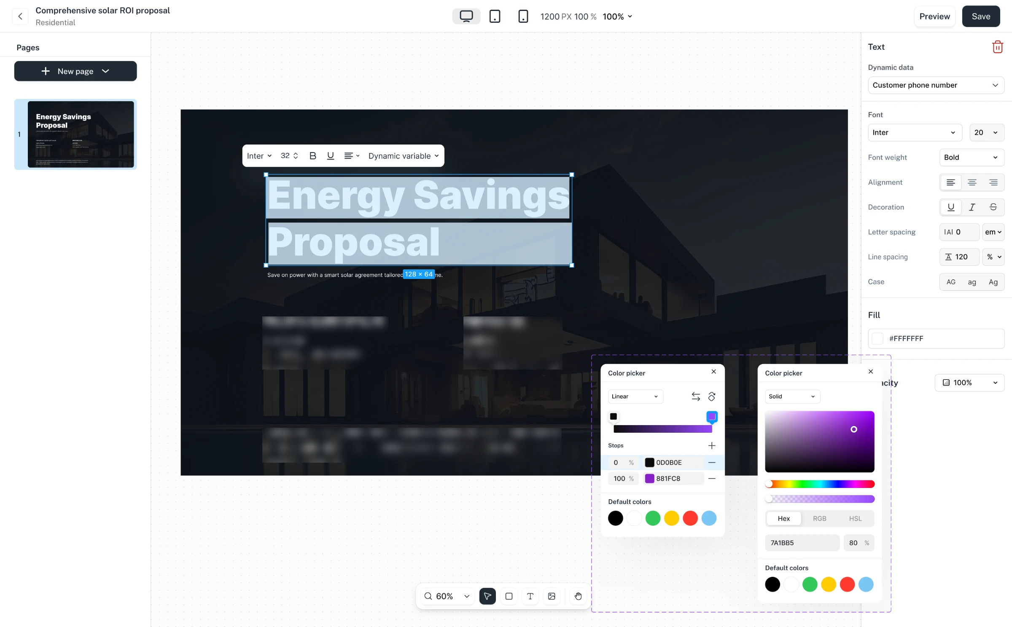This screenshot has height=627, width=1012.
Task: Go back using the header arrow
Action: tap(20, 16)
